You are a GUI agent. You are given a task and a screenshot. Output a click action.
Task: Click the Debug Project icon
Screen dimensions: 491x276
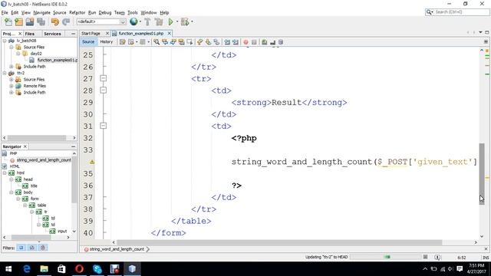(x=185, y=22)
